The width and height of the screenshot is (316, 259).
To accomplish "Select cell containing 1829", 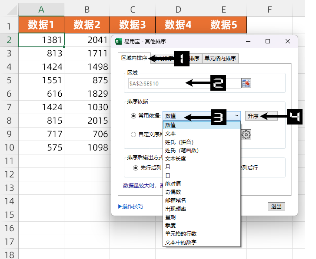I will [87, 94].
